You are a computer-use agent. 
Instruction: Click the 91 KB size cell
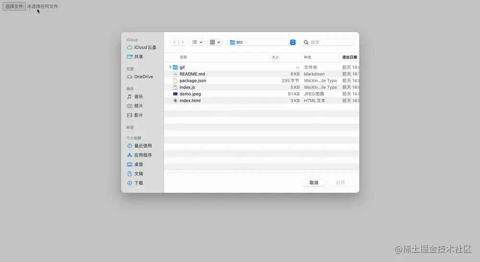tap(294, 94)
